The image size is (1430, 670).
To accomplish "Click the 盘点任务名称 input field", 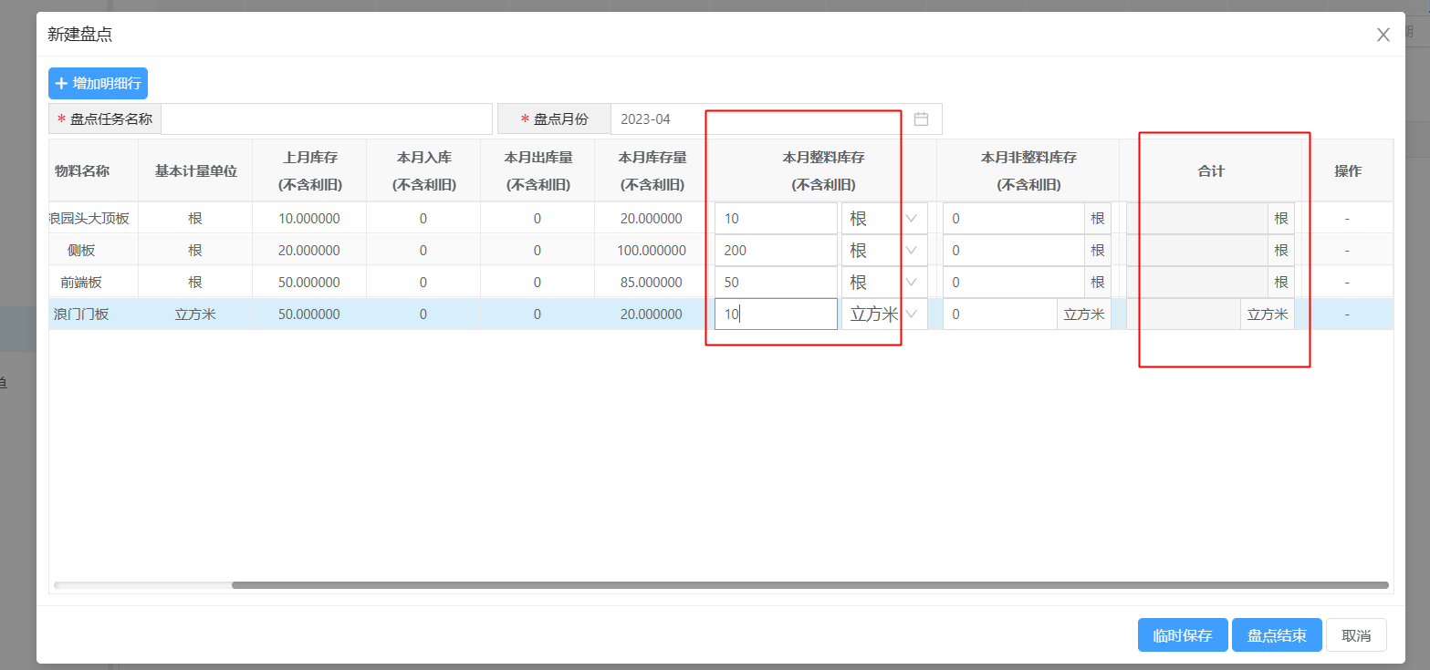I will point(326,119).
